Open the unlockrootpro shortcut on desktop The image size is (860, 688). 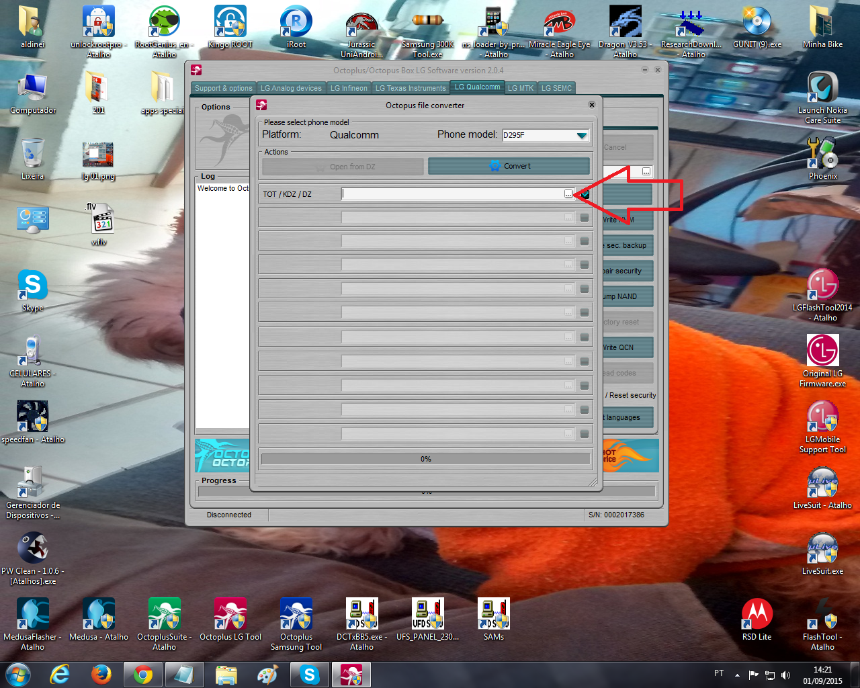[99, 30]
